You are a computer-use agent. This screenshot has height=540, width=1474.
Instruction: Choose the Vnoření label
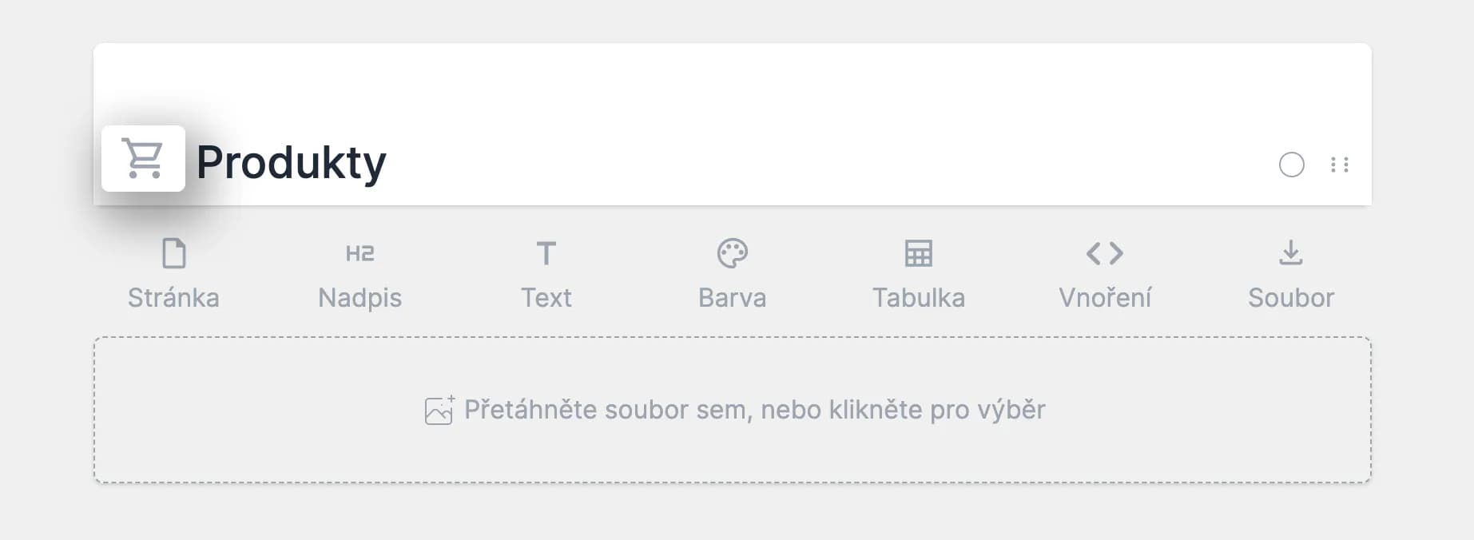1105,298
